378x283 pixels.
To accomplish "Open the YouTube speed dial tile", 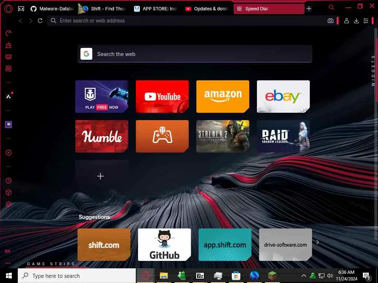I will 162,97.
